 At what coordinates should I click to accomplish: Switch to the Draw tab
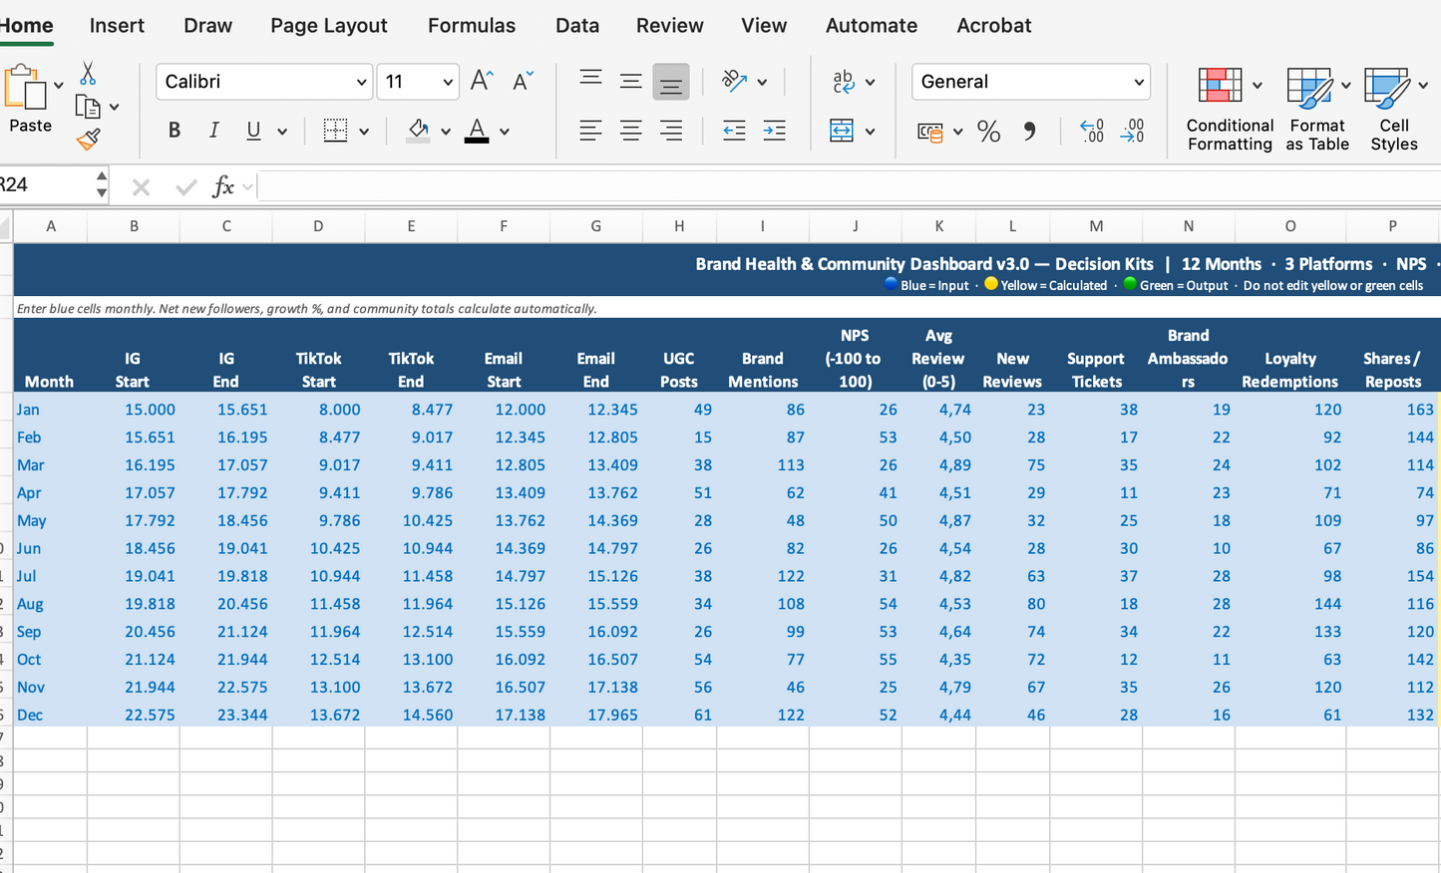(207, 26)
